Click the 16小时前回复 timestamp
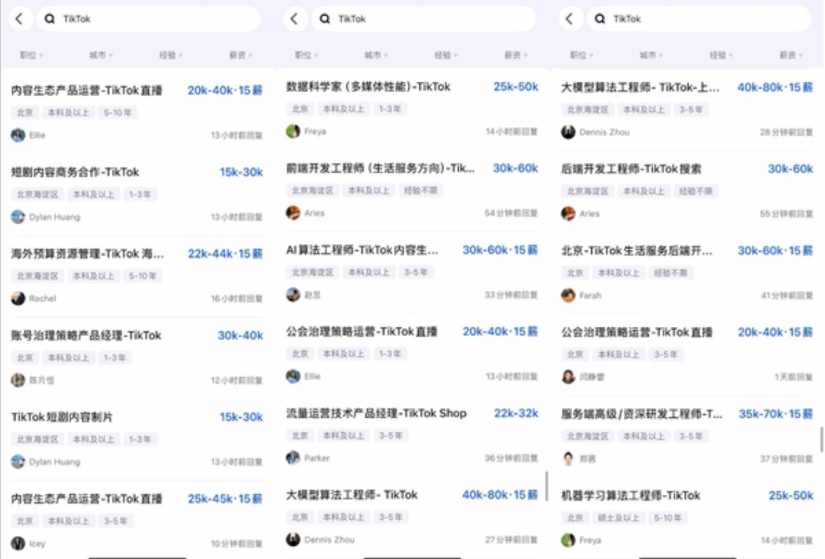The height and width of the screenshot is (559, 825). tap(236, 299)
